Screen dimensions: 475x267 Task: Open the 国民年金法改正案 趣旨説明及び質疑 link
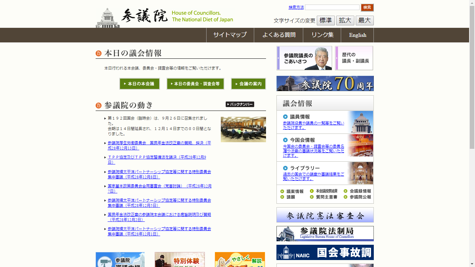point(159,217)
